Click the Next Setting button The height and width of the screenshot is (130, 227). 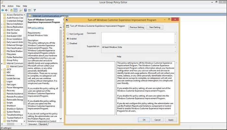tap(155, 27)
